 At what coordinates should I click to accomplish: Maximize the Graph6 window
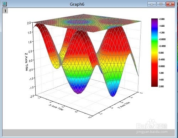[161, 4]
